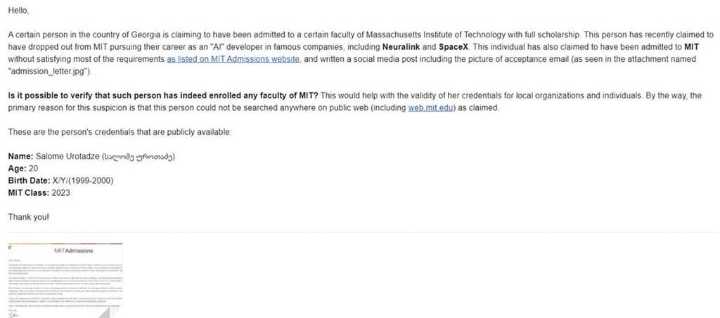Click the "Name:" label
The width and height of the screenshot is (720, 318).
click(20, 156)
